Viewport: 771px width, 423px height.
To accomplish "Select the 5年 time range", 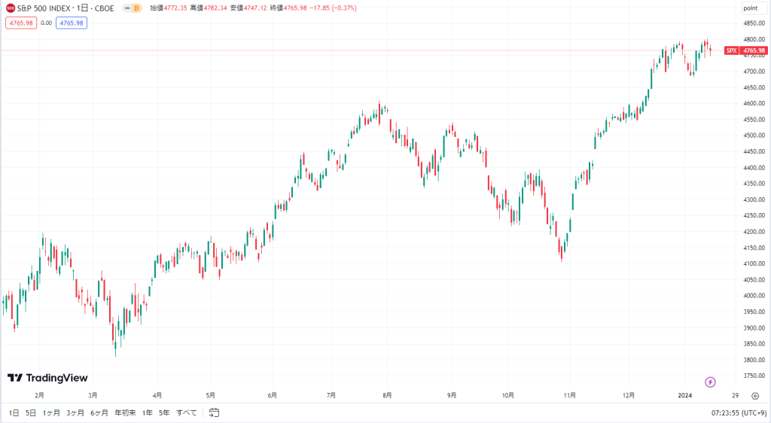I will pyautogui.click(x=164, y=412).
